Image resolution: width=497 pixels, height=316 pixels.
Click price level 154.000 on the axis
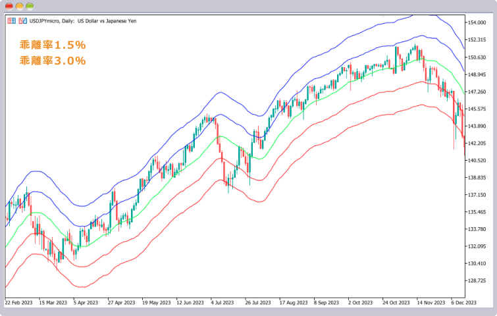477,22
